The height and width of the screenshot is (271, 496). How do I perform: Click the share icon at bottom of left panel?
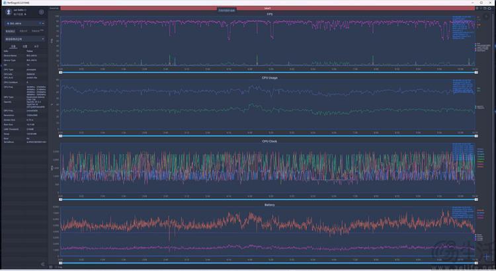pos(43,264)
